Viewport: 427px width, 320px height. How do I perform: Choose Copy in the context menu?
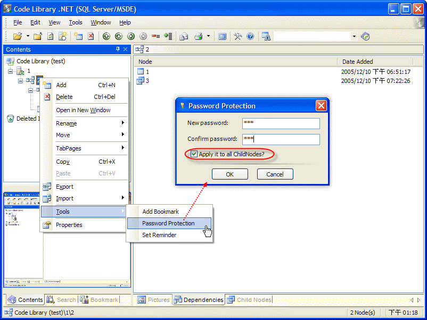click(x=85, y=162)
